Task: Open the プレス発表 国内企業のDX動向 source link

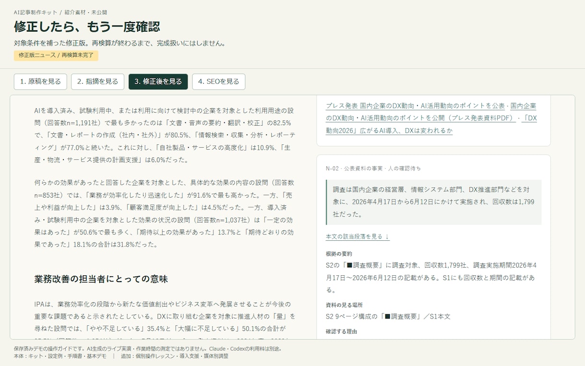Action: click(x=415, y=106)
